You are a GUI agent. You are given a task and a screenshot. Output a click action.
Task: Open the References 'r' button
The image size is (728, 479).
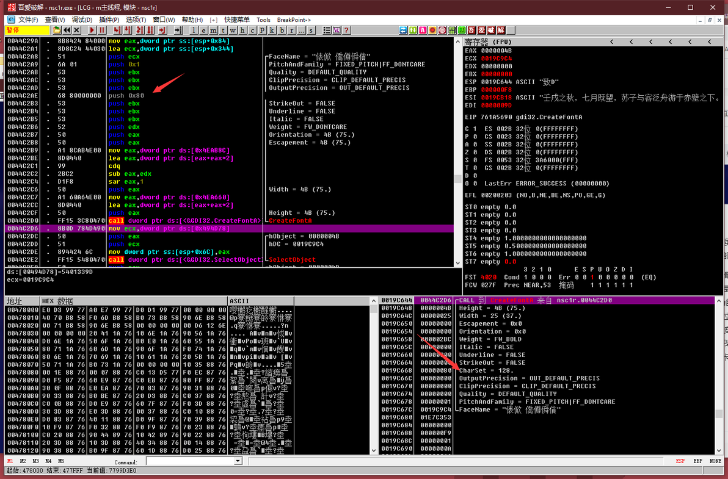[x=291, y=30]
